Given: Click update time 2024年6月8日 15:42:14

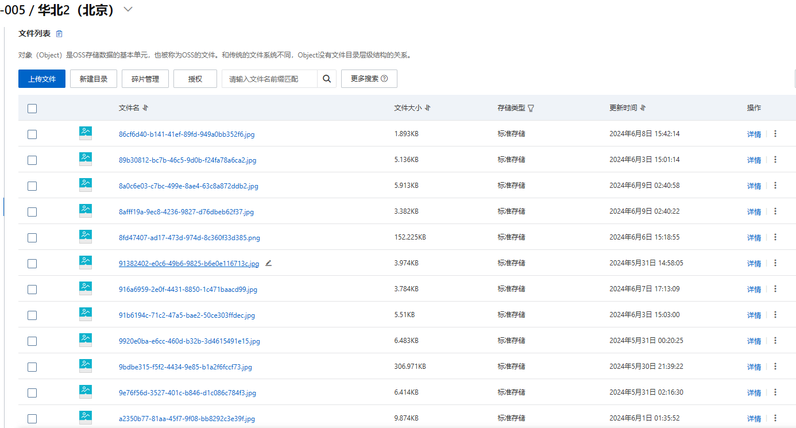Looking at the screenshot, I should 644,134.
